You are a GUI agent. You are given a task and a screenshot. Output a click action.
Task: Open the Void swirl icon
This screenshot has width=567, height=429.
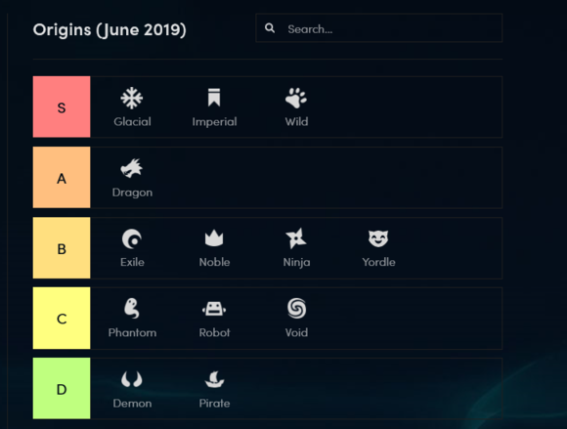pos(296,308)
